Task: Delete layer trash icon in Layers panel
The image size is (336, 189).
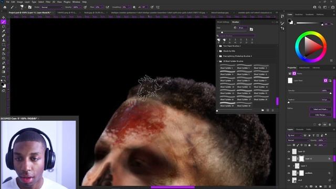Action: 330,187
